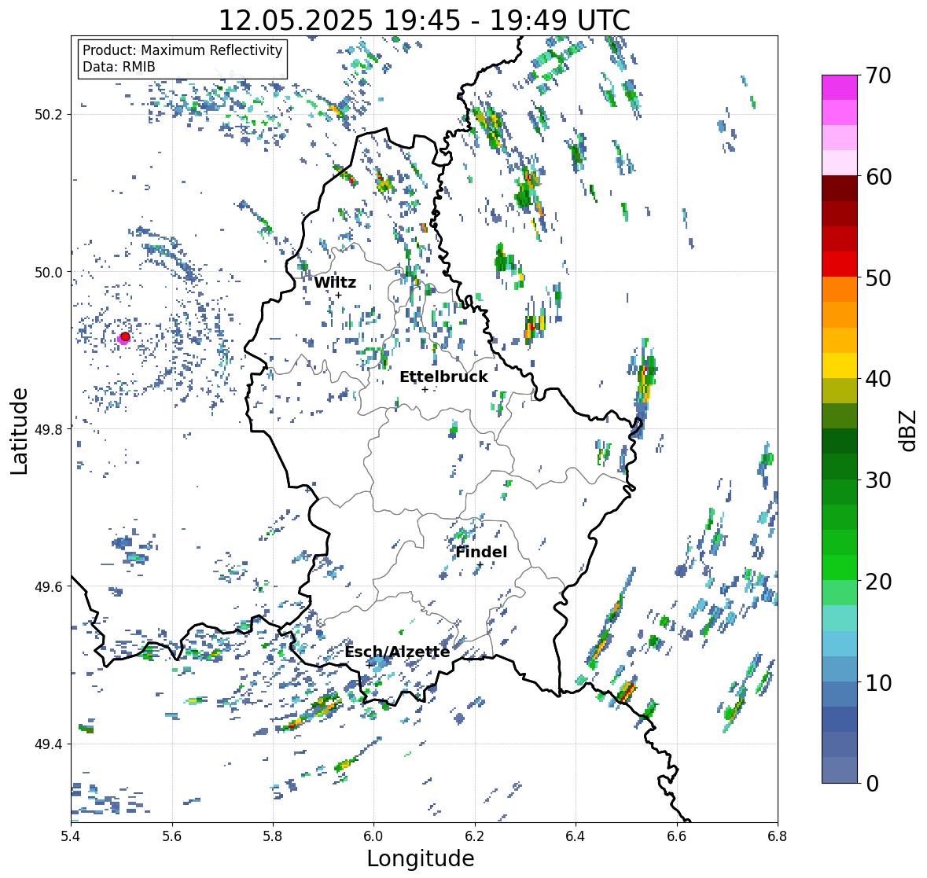
Task: Click the 50 value on the colorbar
Action: [x=878, y=277]
